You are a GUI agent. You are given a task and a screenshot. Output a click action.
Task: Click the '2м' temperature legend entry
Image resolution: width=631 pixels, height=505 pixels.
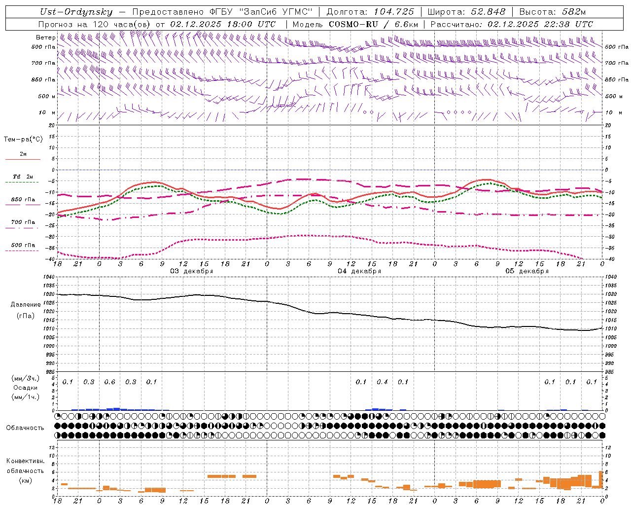[x=23, y=154]
